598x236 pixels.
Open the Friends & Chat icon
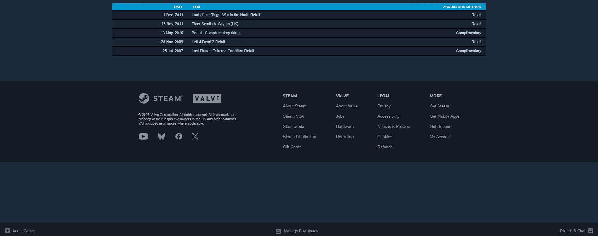click(591, 231)
